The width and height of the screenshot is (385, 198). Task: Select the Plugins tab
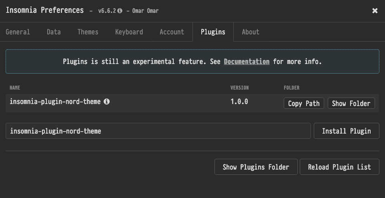[213, 32]
